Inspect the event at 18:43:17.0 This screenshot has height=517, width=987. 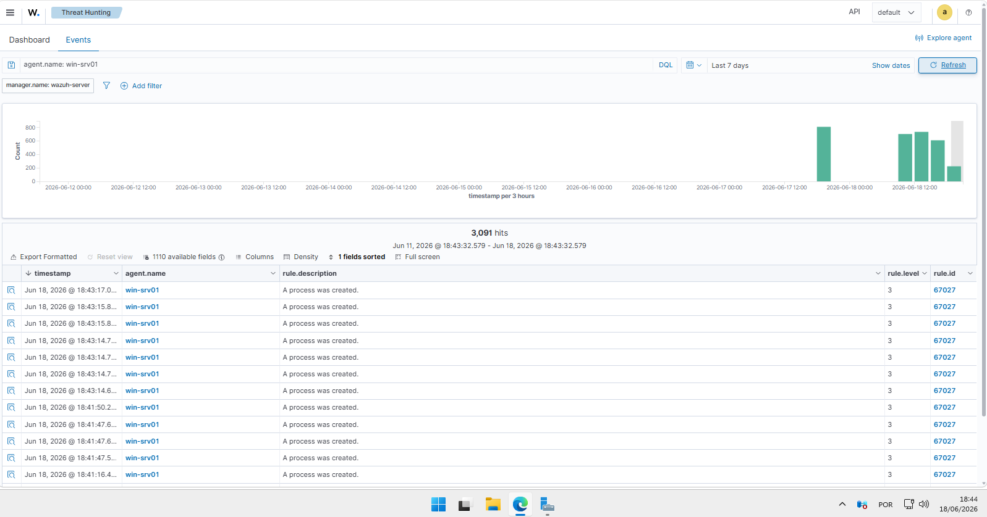click(x=11, y=290)
